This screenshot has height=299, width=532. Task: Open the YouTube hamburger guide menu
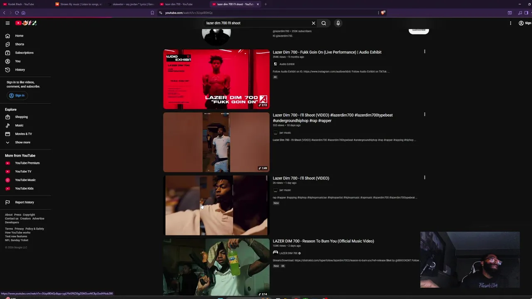click(7, 23)
